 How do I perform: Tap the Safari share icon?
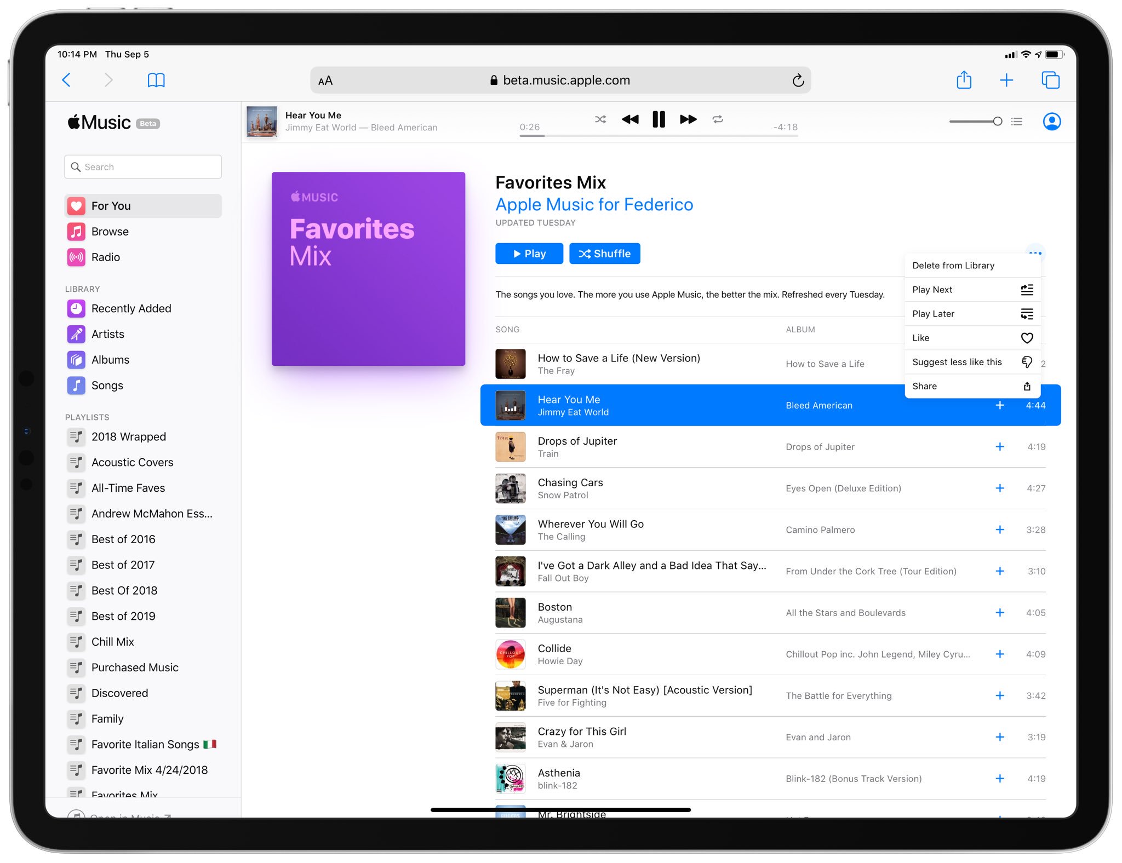(x=964, y=80)
